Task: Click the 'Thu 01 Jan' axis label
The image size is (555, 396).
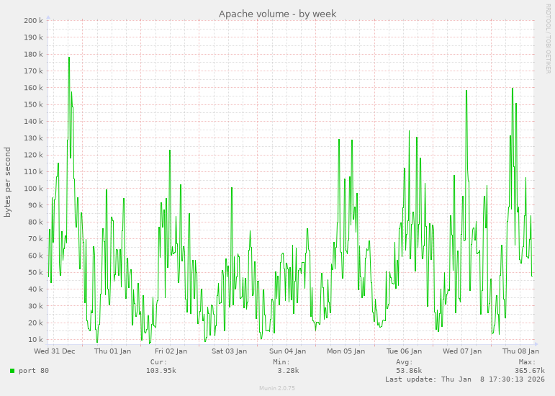Action: [x=112, y=351]
